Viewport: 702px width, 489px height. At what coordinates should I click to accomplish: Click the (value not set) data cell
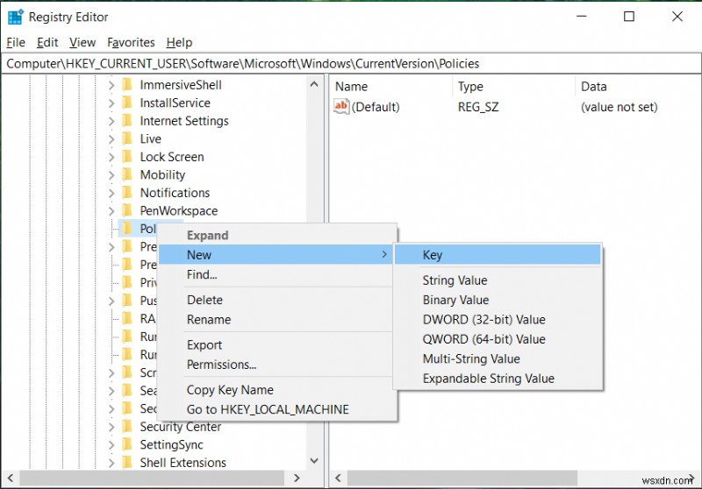[x=620, y=107]
